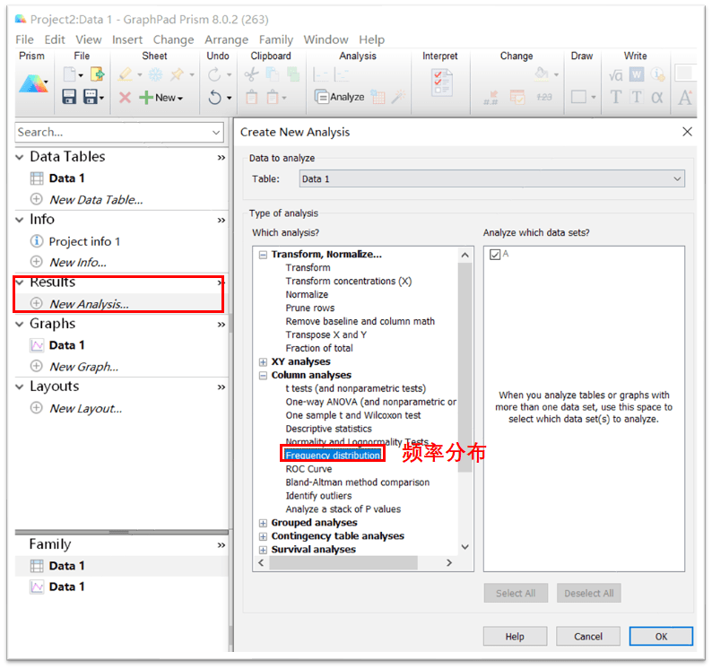This screenshot has width=712, height=669.
Task: Toggle data set A checkbox
Action: [495, 255]
